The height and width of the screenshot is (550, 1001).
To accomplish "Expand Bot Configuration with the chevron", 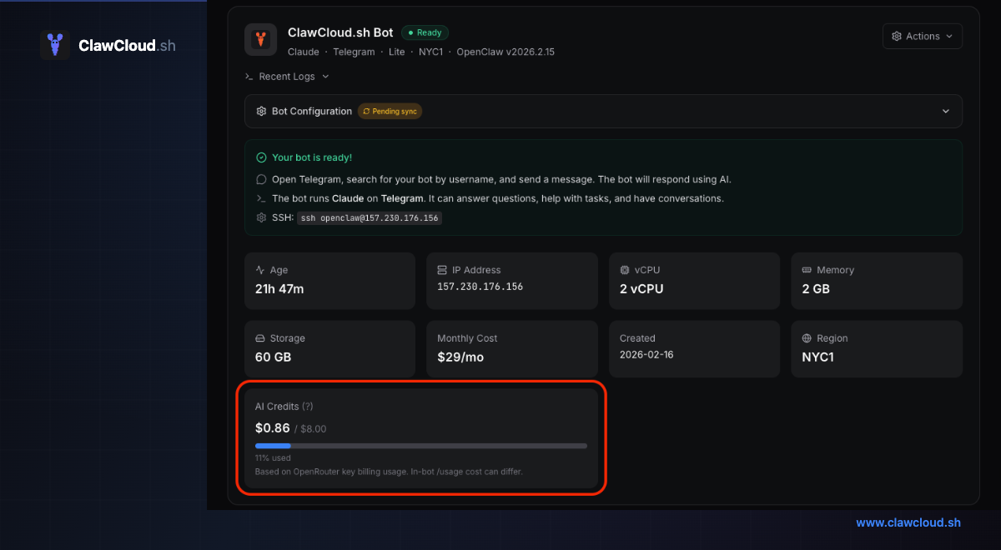I will [945, 112].
